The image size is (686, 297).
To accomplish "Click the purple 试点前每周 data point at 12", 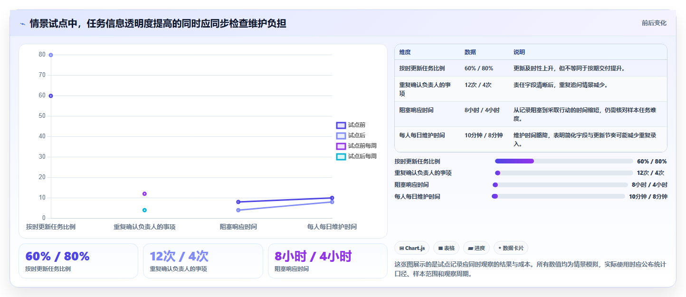I will (144, 194).
